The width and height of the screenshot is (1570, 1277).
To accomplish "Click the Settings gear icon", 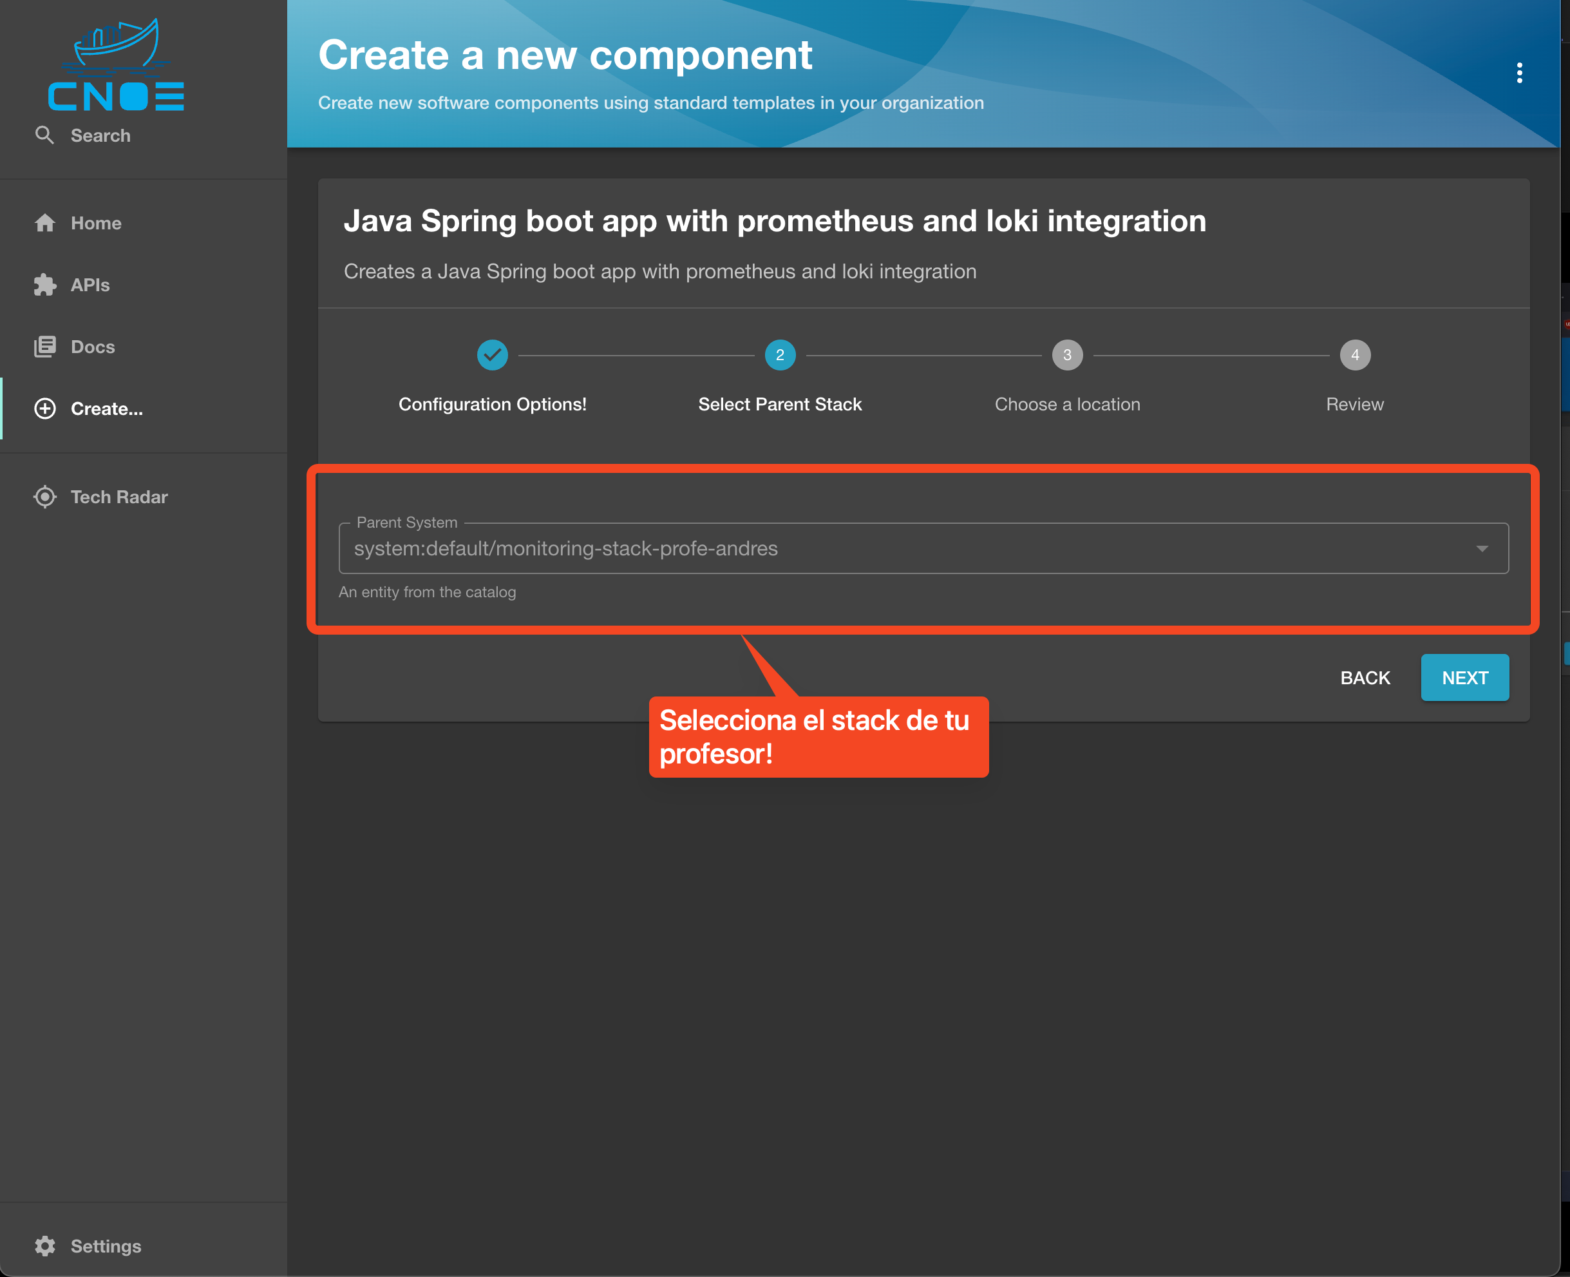I will (45, 1246).
